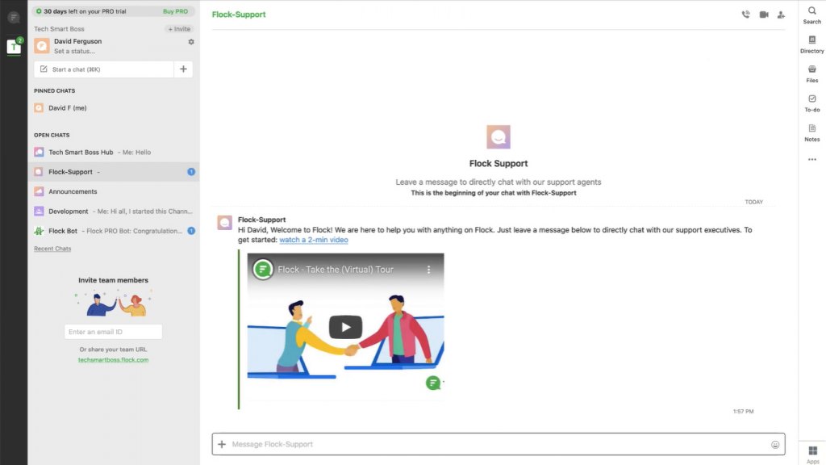Click plus button beside Start a chat
The image size is (826, 465).
coord(183,69)
